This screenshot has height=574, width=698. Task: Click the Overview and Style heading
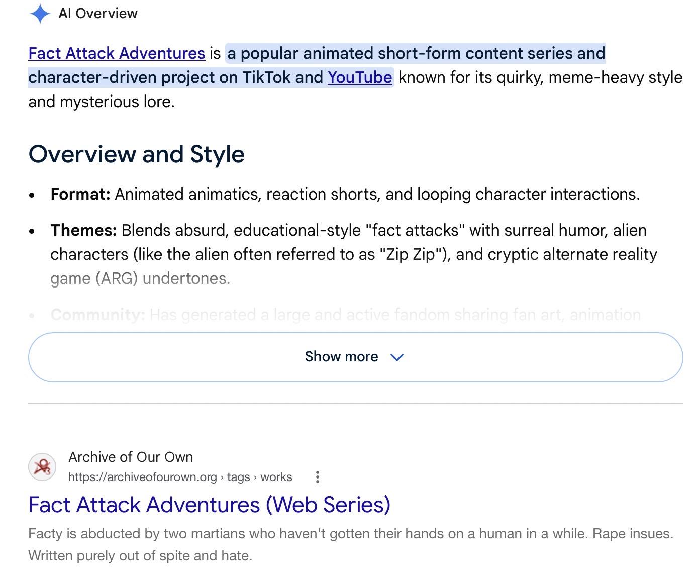137,154
